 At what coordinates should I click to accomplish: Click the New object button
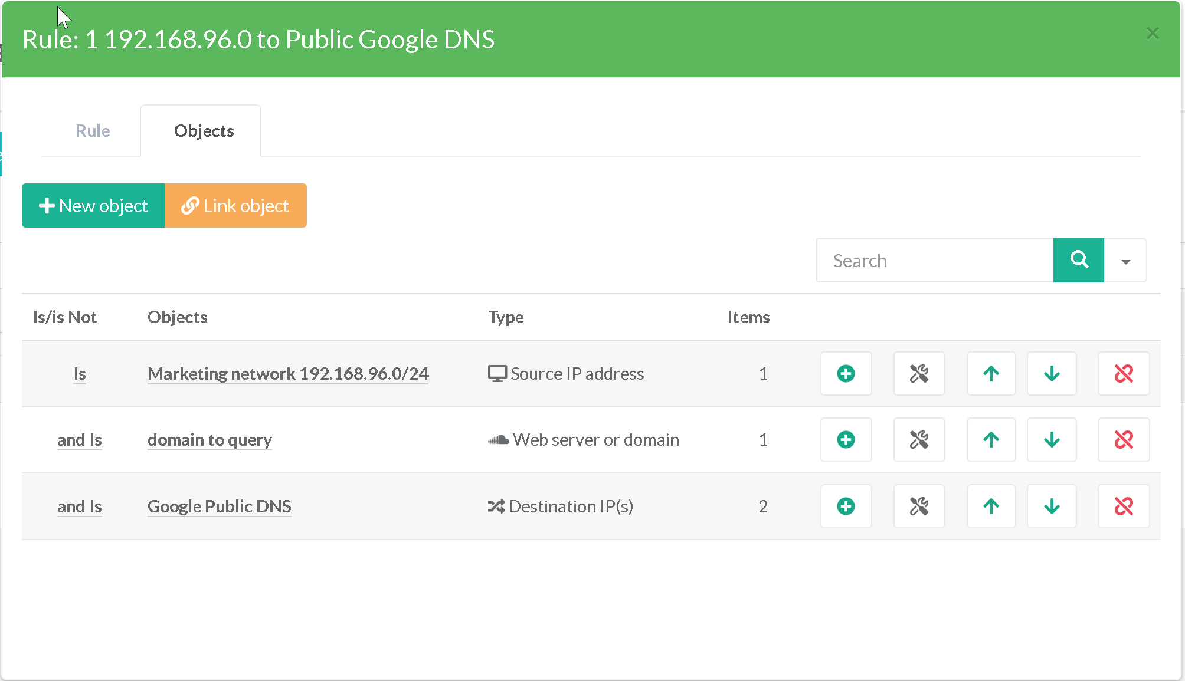(93, 206)
